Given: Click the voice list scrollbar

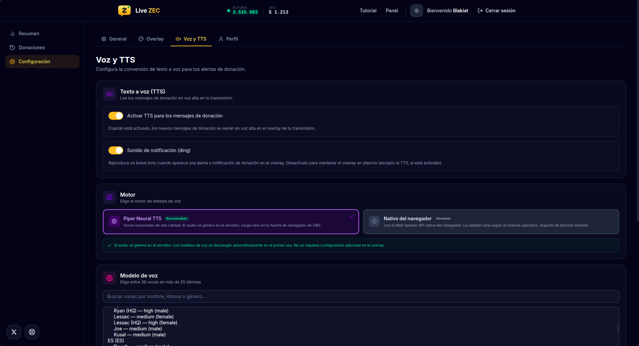Looking at the screenshot, I should point(618,329).
